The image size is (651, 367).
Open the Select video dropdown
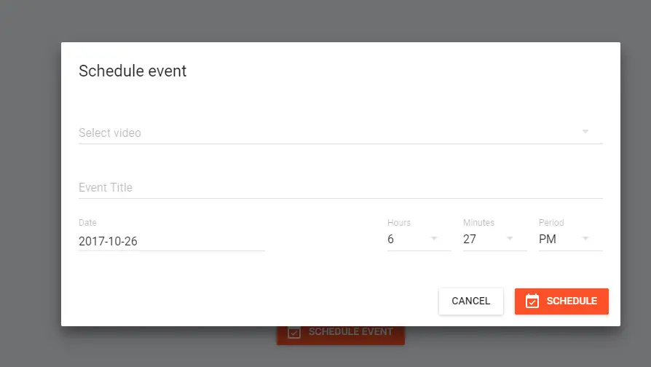tap(328, 133)
